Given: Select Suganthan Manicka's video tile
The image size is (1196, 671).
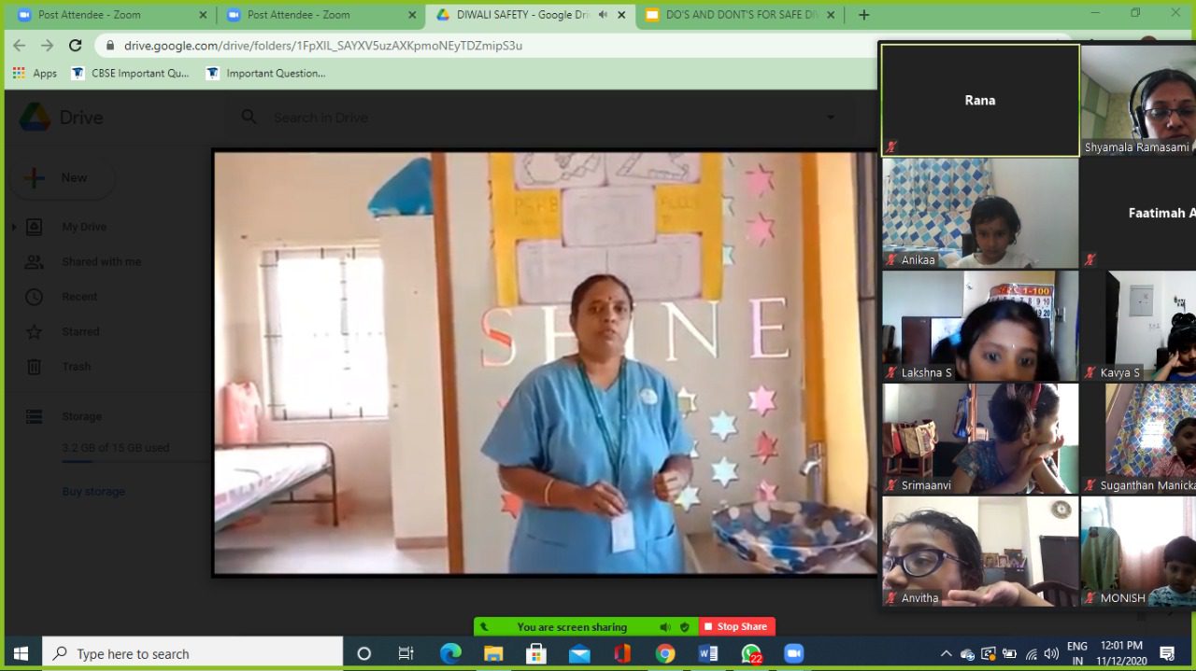Looking at the screenshot, I should (x=1138, y=439).
